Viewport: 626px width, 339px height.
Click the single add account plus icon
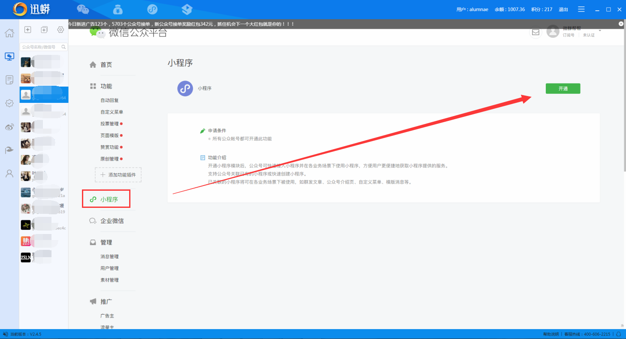click(x=27, y=30)
